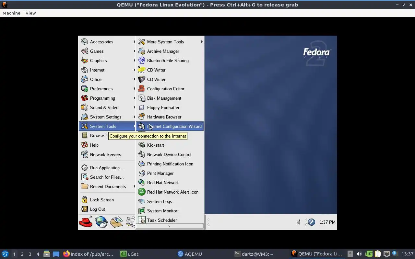Viewport: 415px width, 259px height.
Task: Open System Logs icon
Action: pyautogui.click(x=142, y=201)
